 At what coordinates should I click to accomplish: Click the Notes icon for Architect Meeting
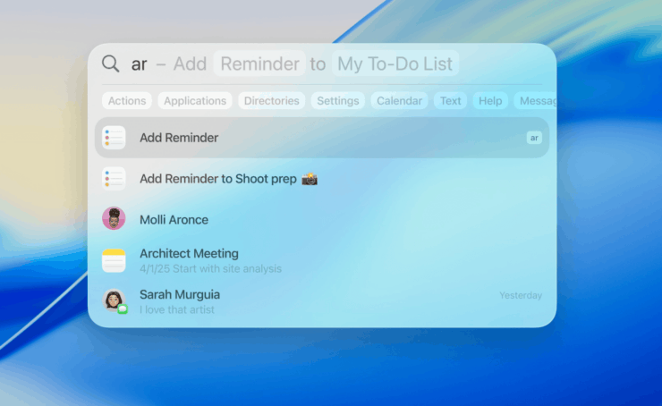coord(114,260)
